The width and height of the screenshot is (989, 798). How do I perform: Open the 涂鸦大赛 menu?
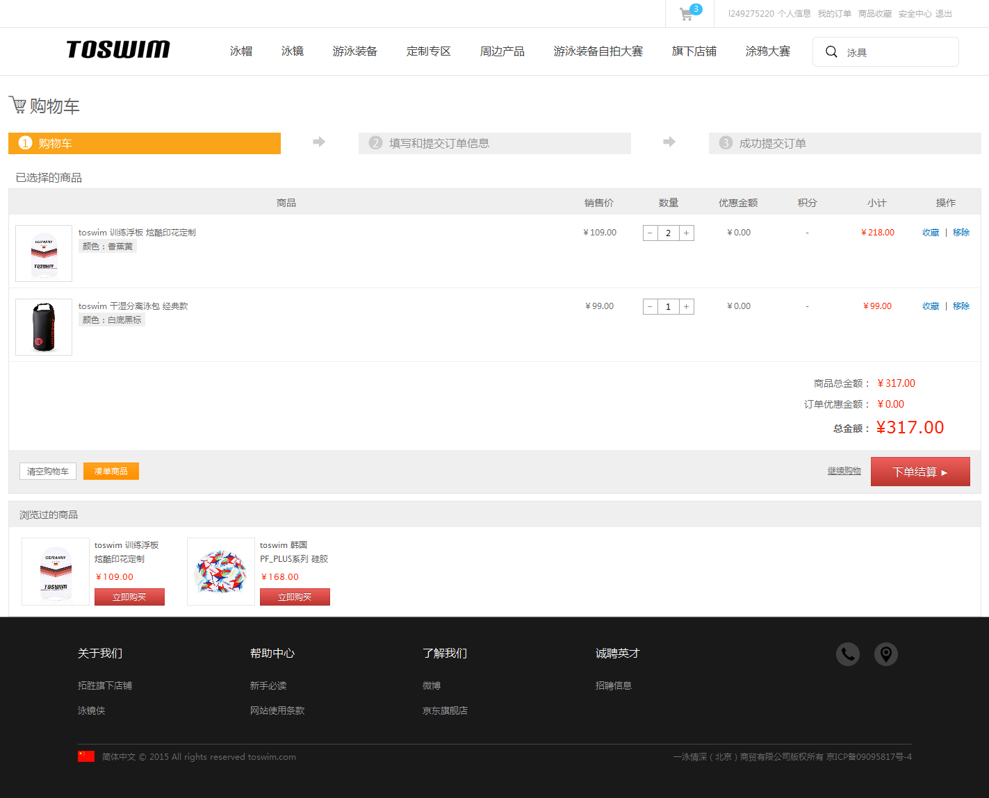(768, 51)
